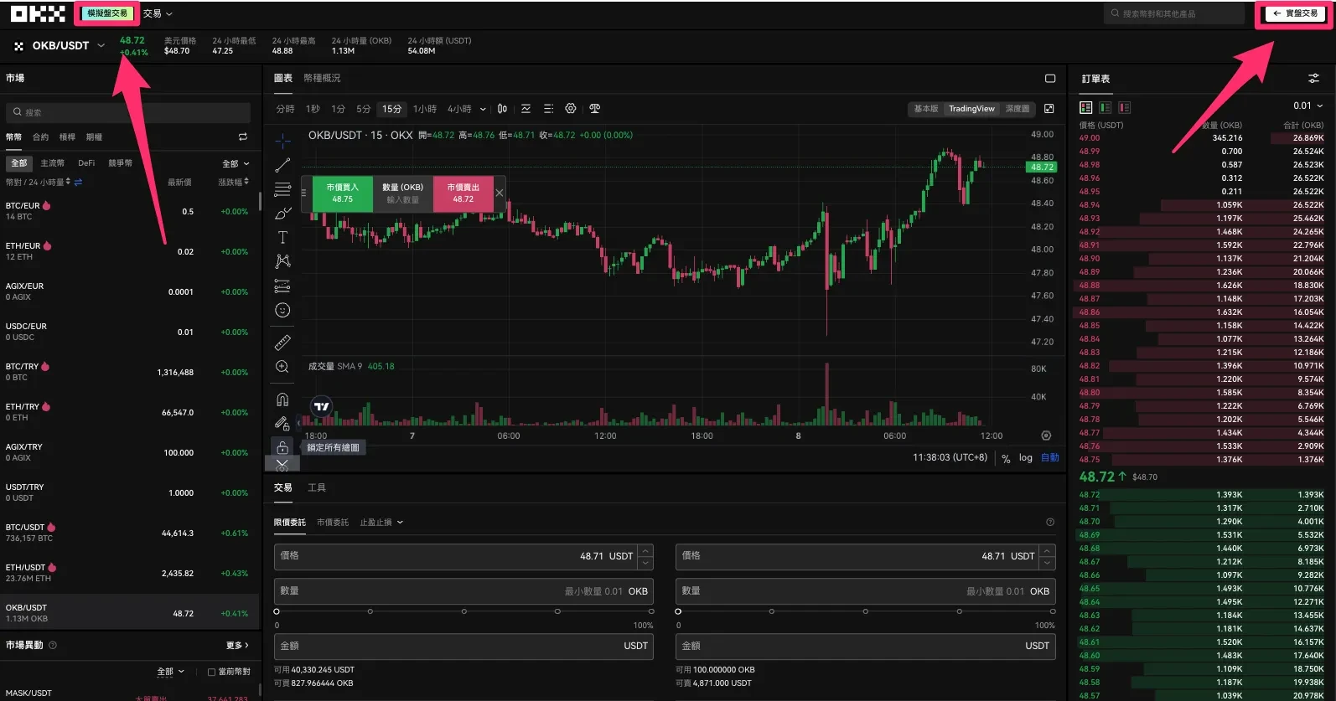This screenshot has width=1336, height=701.
Task: Open the 交易 dropdown in top bar
Action: click(158, 13)
